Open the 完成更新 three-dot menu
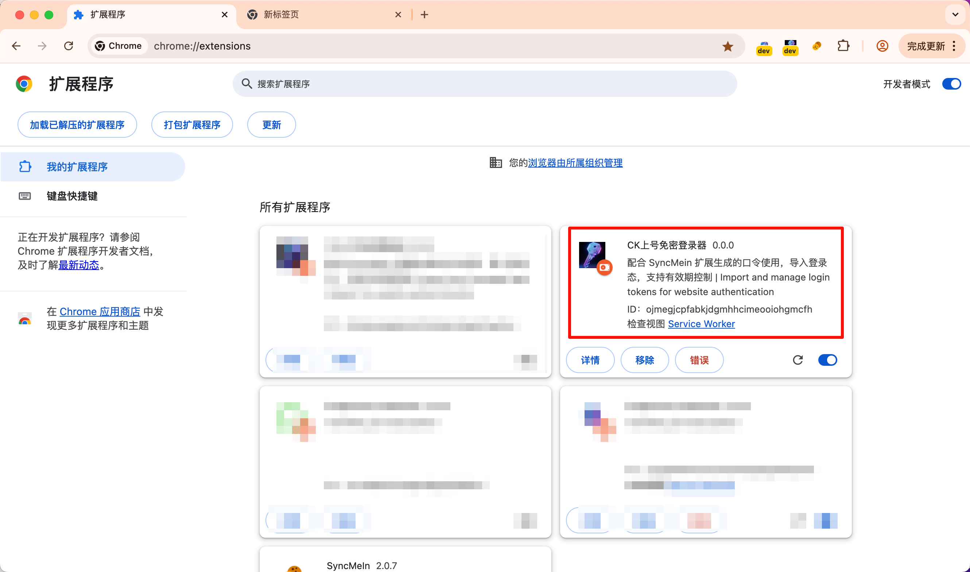970x572 pixels. [954, 46]
